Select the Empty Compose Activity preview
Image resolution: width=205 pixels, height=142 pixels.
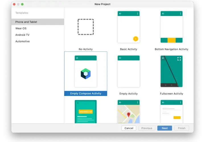pos(86,71)
